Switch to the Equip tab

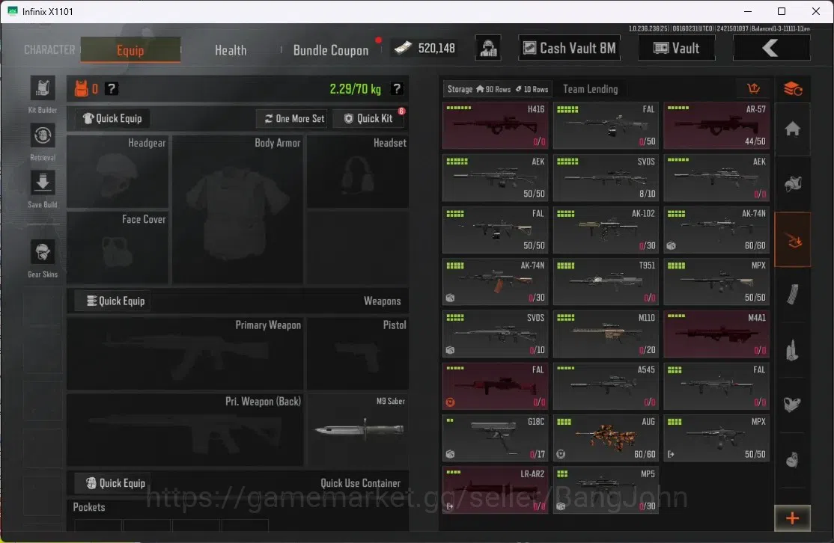[130, 50]
